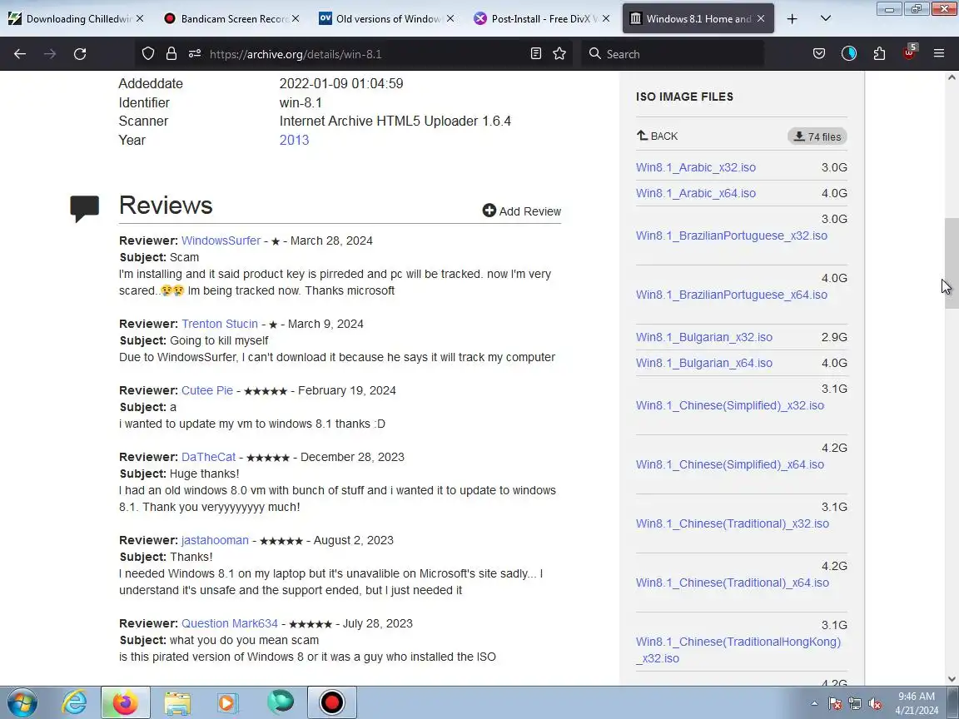Close the Windows 8.1 Home tab
Screen dimensions: 959x719
tap(761, 18)
